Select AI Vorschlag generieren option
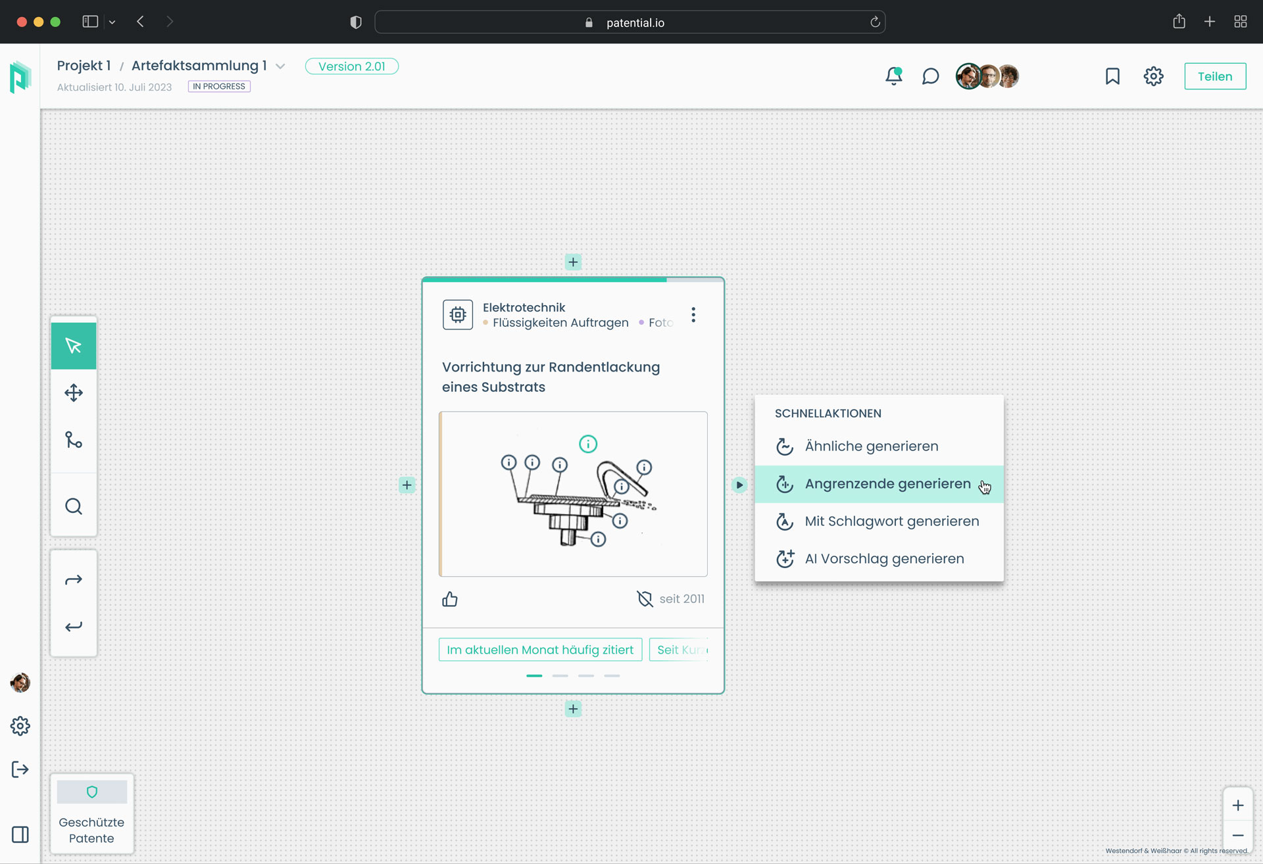Screen dimensions: 1263x864 [x=884, y=559]
